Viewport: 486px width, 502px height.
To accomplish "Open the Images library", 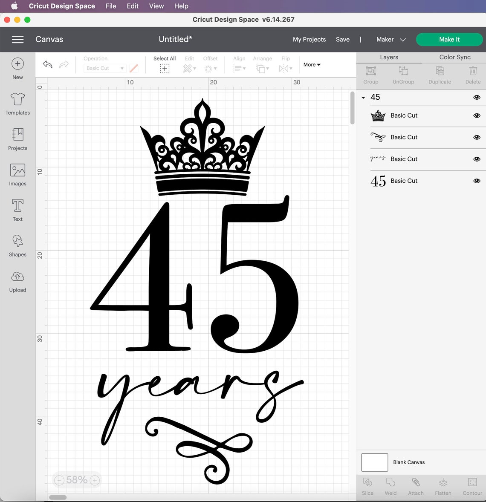I will pyautogui.click(x=17, y=173).
